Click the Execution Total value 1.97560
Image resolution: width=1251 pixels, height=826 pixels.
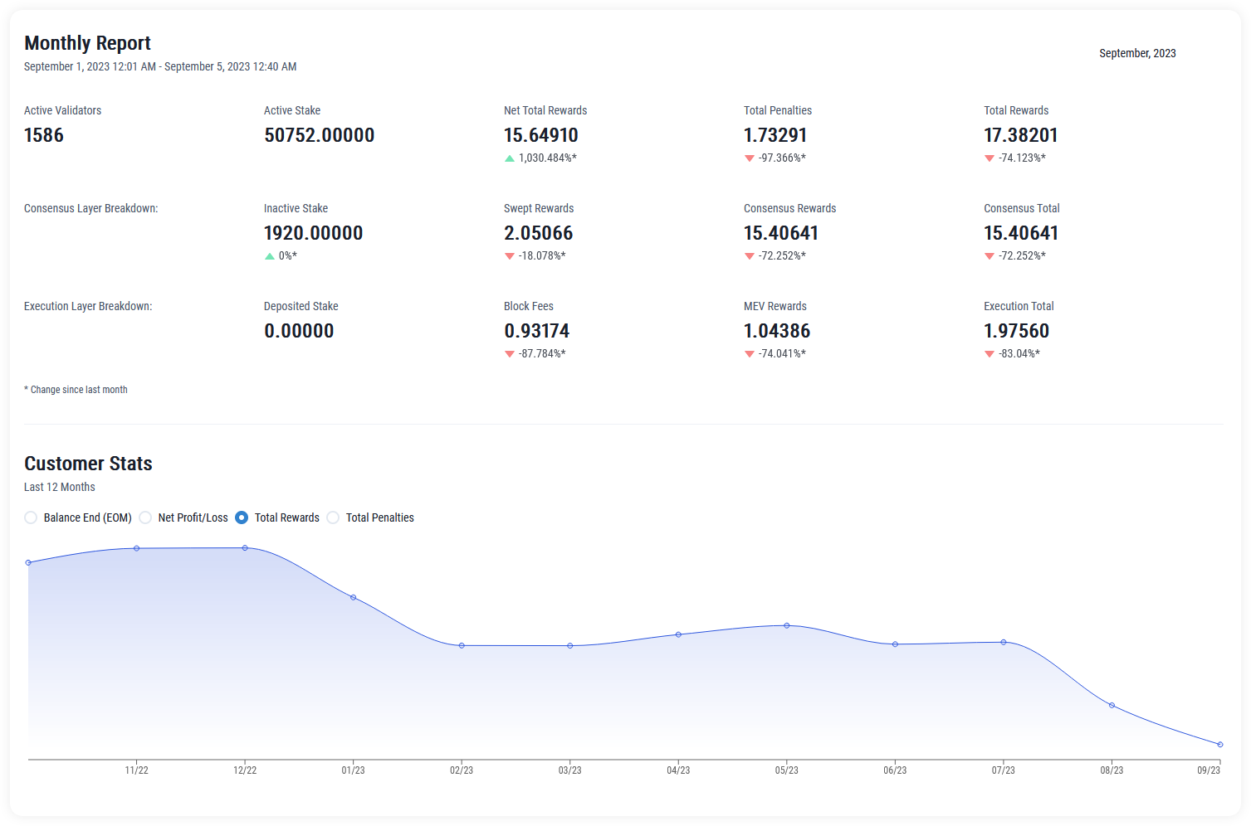pyautogui.click(x=1017, y=331)
